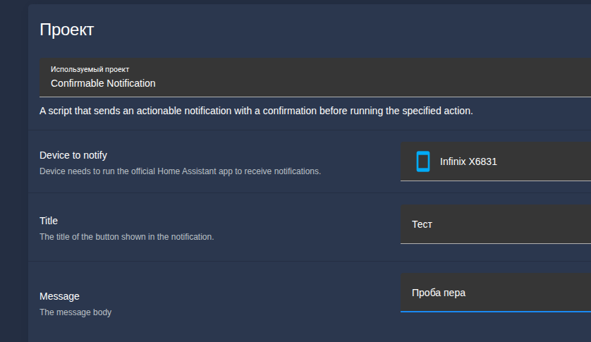This screenshot has height=342, width=591.
Task: Click the "Title" setting label
Action: [49, 221]
